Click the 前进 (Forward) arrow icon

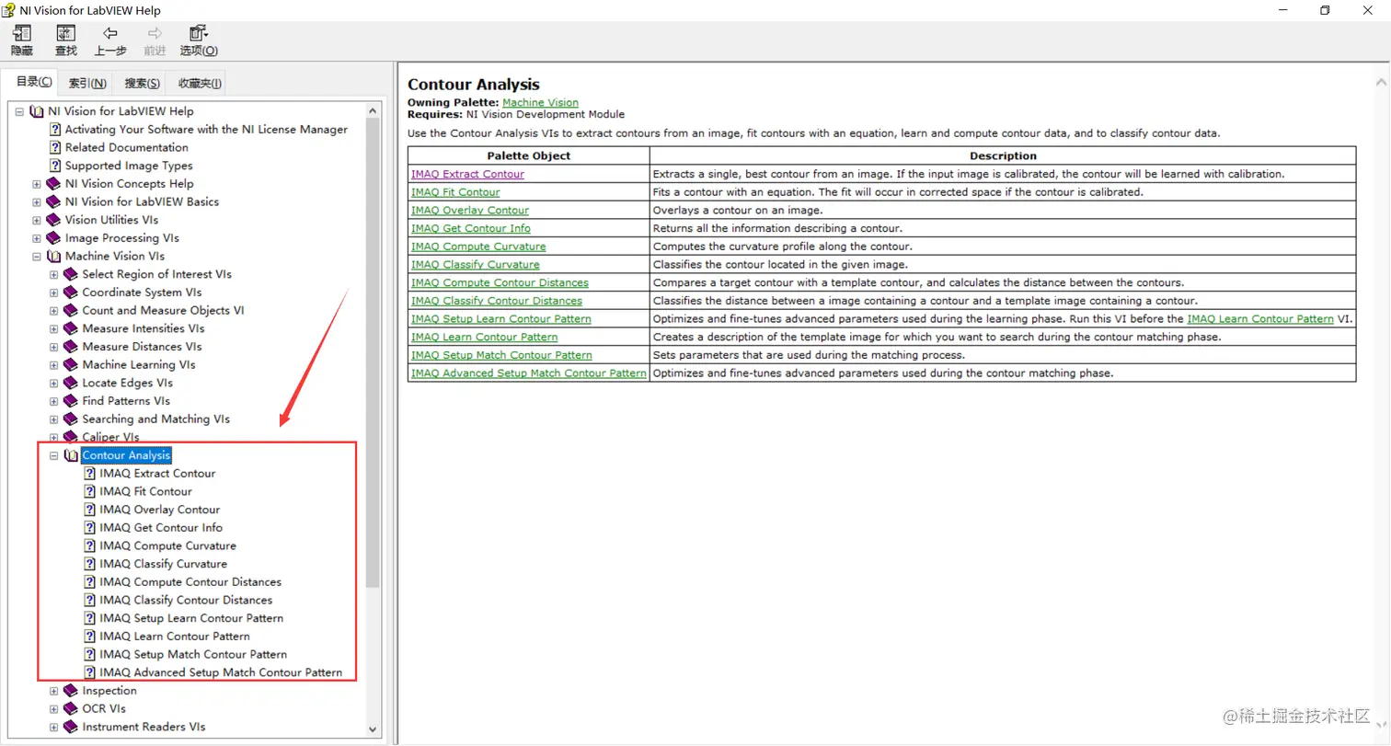(x=155, y=34)
